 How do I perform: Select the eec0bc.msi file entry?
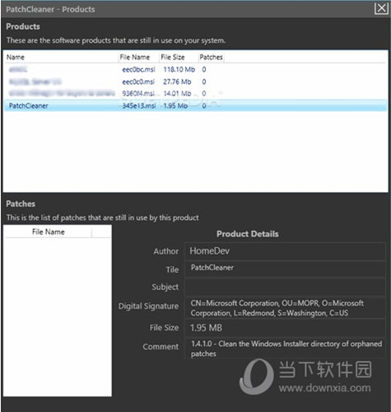[x=138, y=69]
